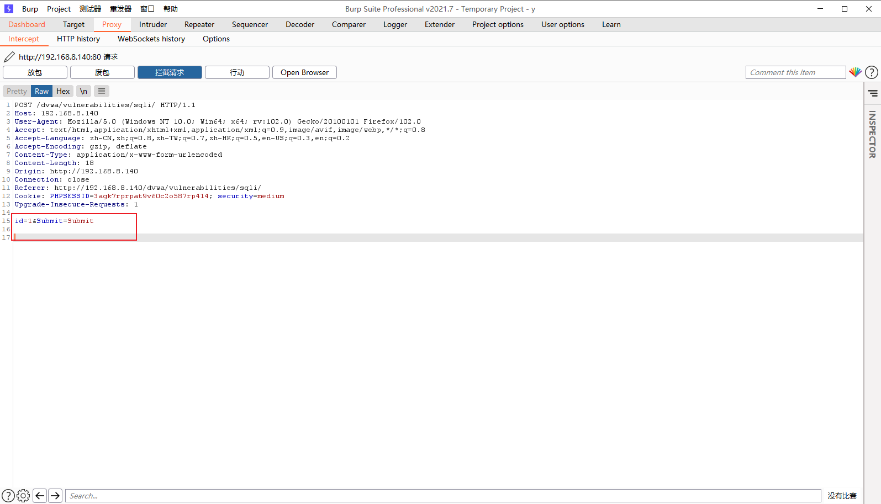881x504 pixels.
Task: Open the 重发器 menu
Action: pos(120,9)
